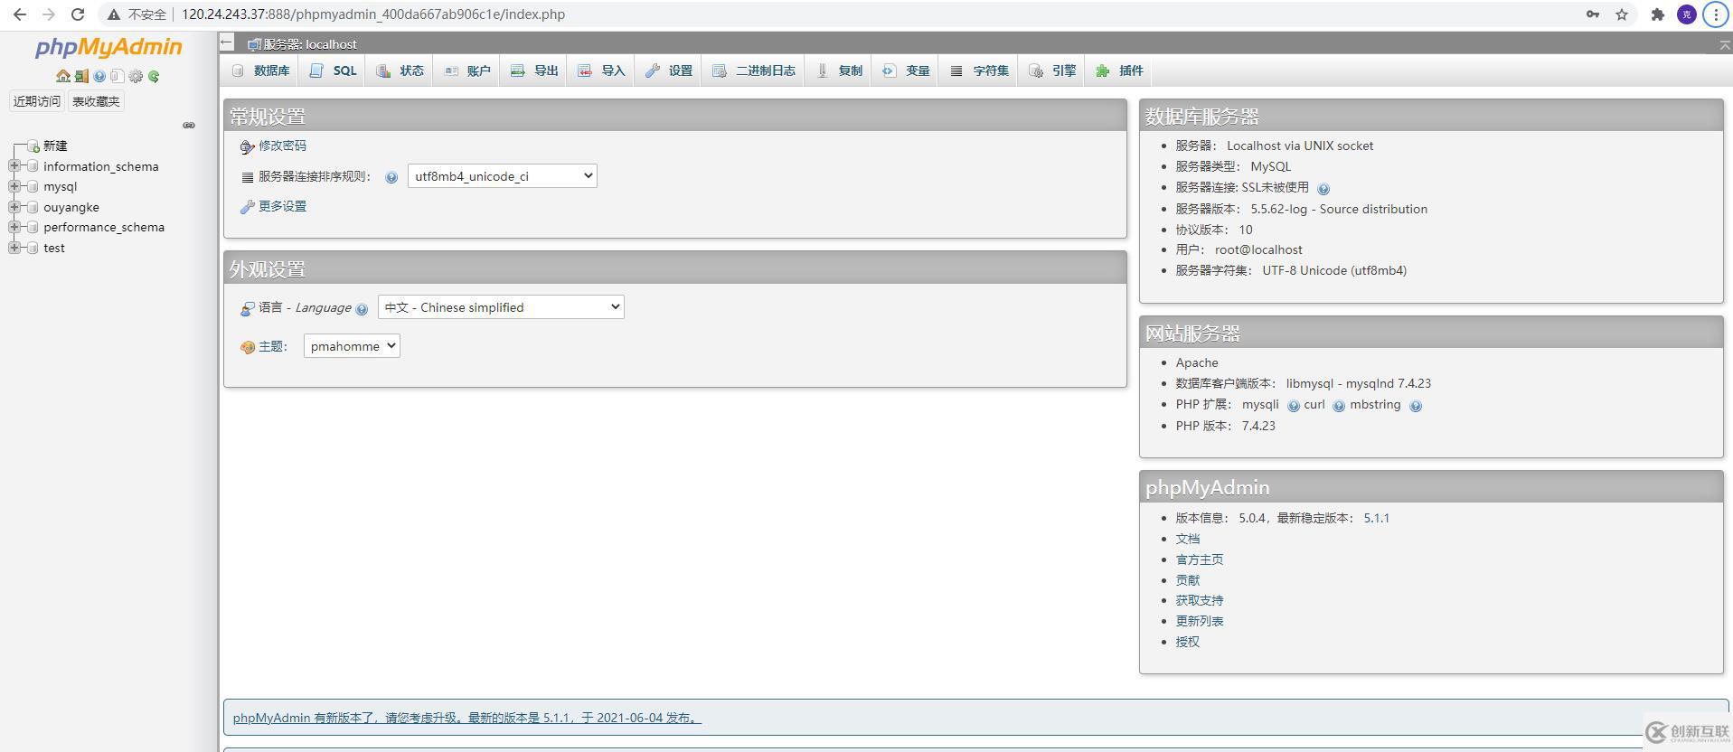Bookmark this page with the star icon
Image resolution: width=1733 pixels, height=752 pixels.
[x=1622, y=14]
